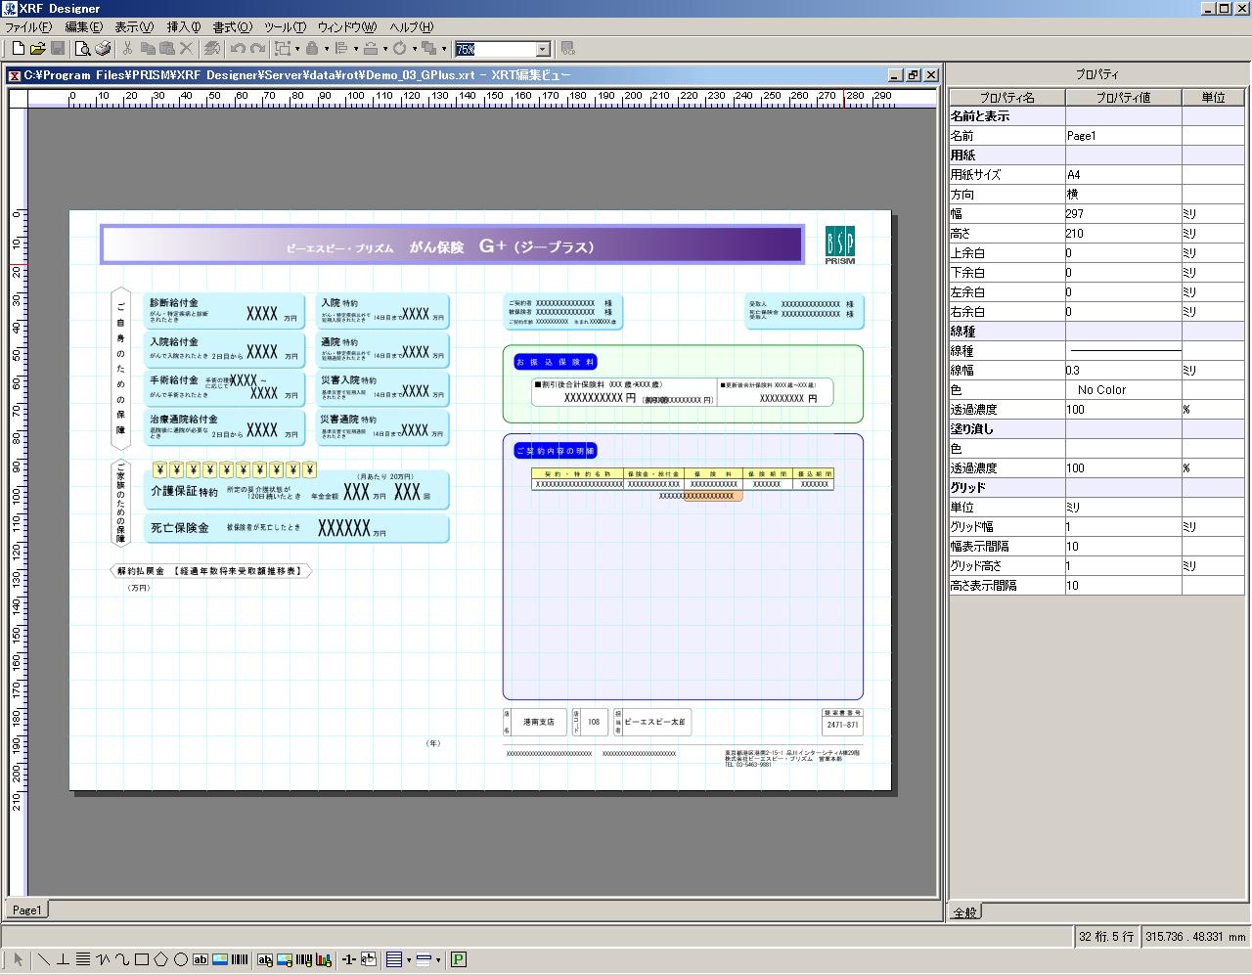Click the Open file folder icon
The width and height of the screenshot is (1252, 976).
38,48
